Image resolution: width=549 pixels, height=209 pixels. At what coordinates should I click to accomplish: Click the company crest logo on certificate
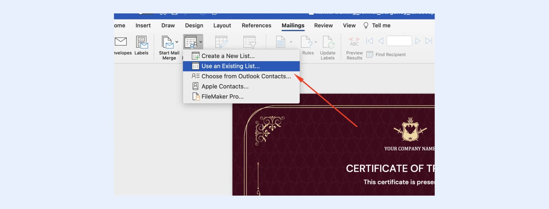(x=410, y=130)
